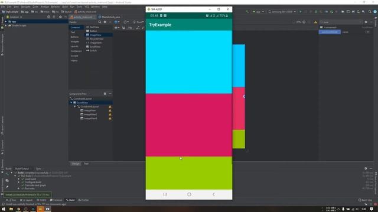
Task: Switch to Text view tab
Action: (86, 164)
